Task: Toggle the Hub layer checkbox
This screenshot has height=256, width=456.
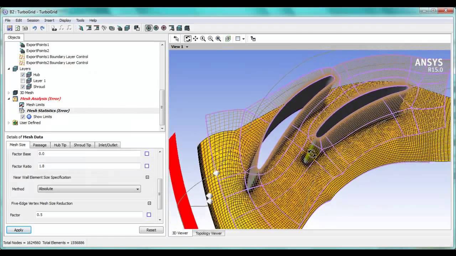Action: [x=23, y=75]
